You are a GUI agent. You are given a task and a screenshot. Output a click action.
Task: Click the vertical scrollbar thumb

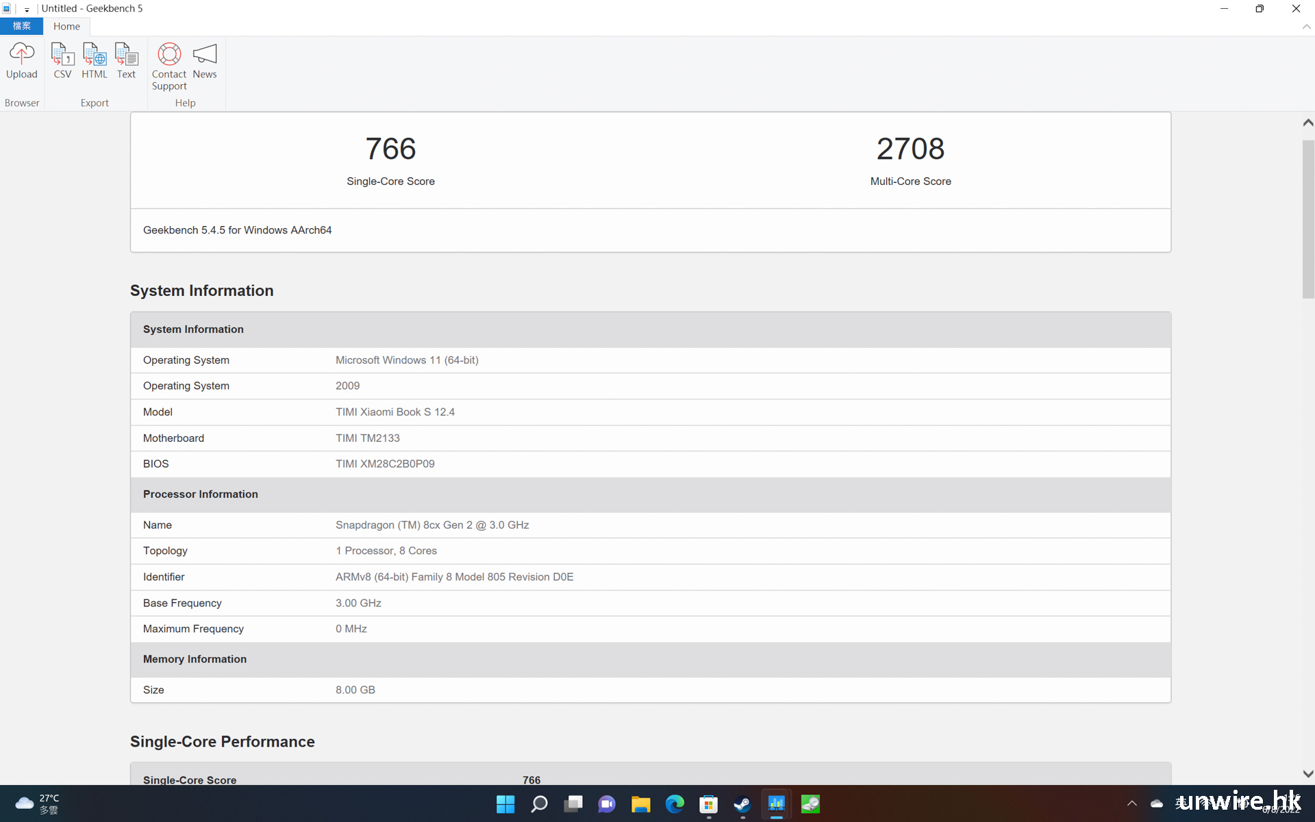tap(1307, 219)
